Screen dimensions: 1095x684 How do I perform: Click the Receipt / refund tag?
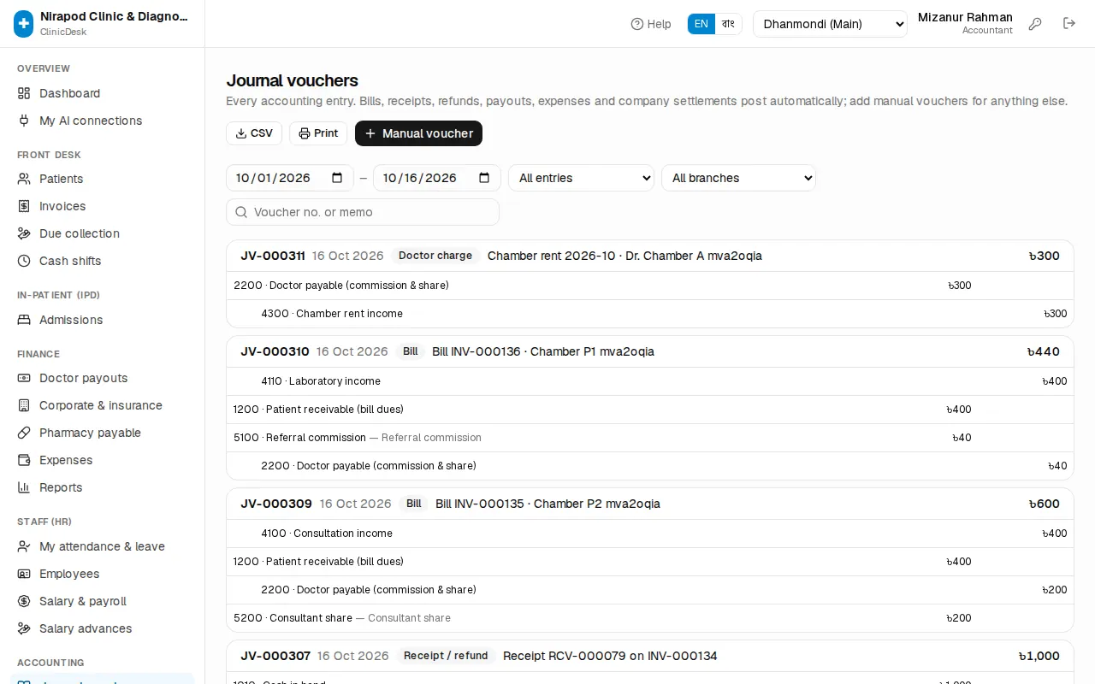tap(446, 656)
